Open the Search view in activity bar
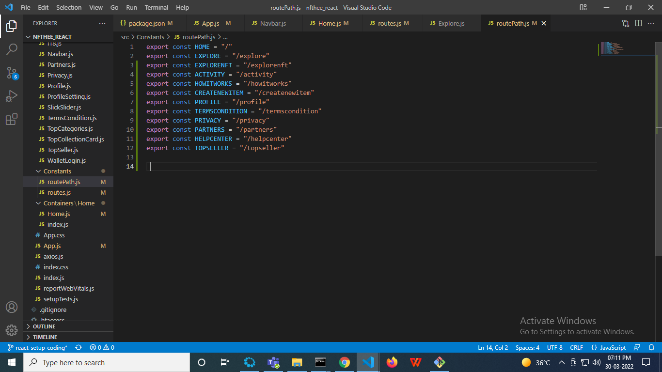 [x=12, y=49]
